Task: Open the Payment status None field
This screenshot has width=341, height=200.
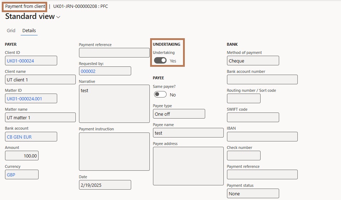Action: click(x=253, y=194)
